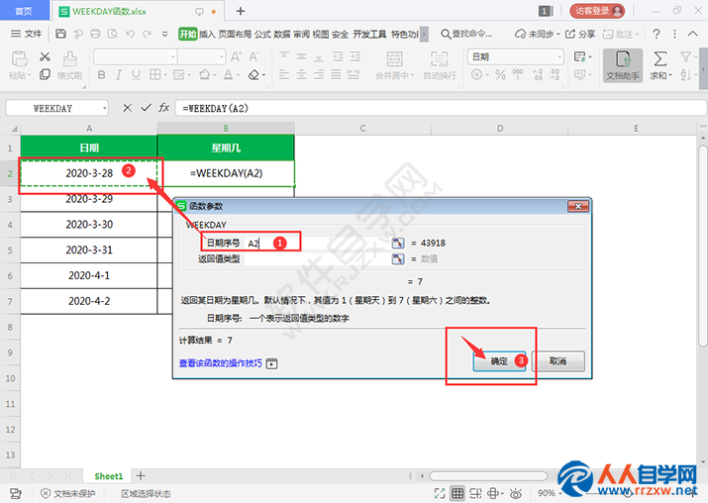Click the cancel X in formula bar
Image resolution: width=708 pixels, height=503 pixels.
tap(128, 108)
